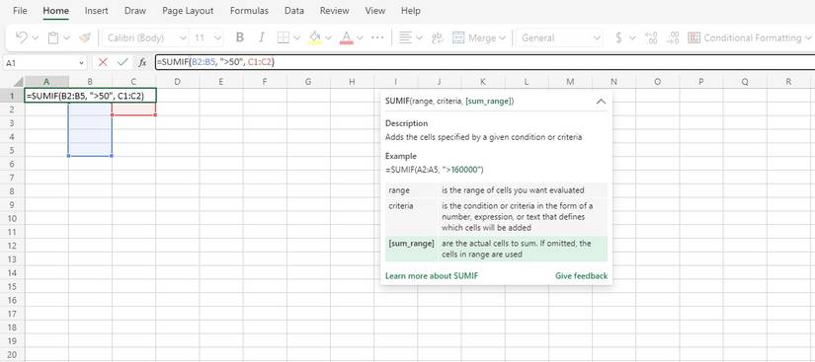Select the column D header

click(x=177, y=82)
